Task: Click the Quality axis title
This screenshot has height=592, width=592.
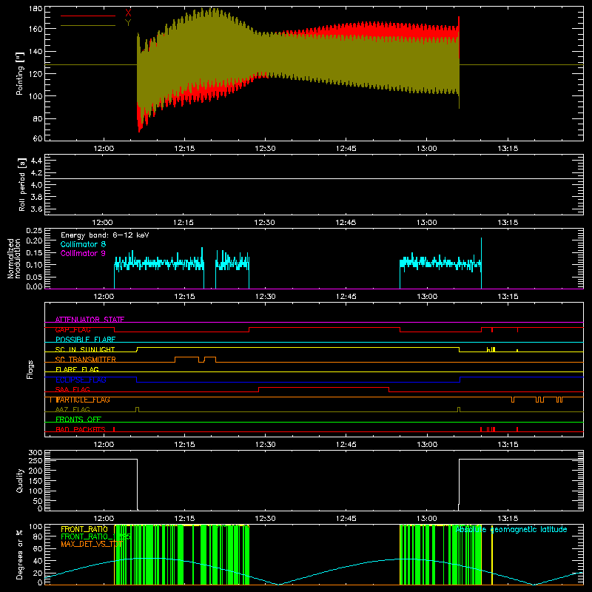Action: pos(20,480)
